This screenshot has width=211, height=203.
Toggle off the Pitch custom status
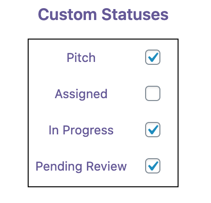pos(153,57)
